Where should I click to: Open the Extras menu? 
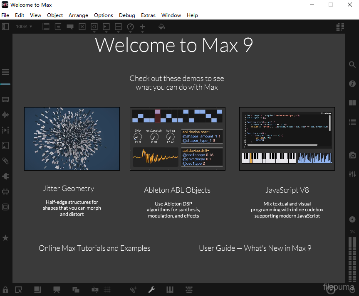point(148,15)
